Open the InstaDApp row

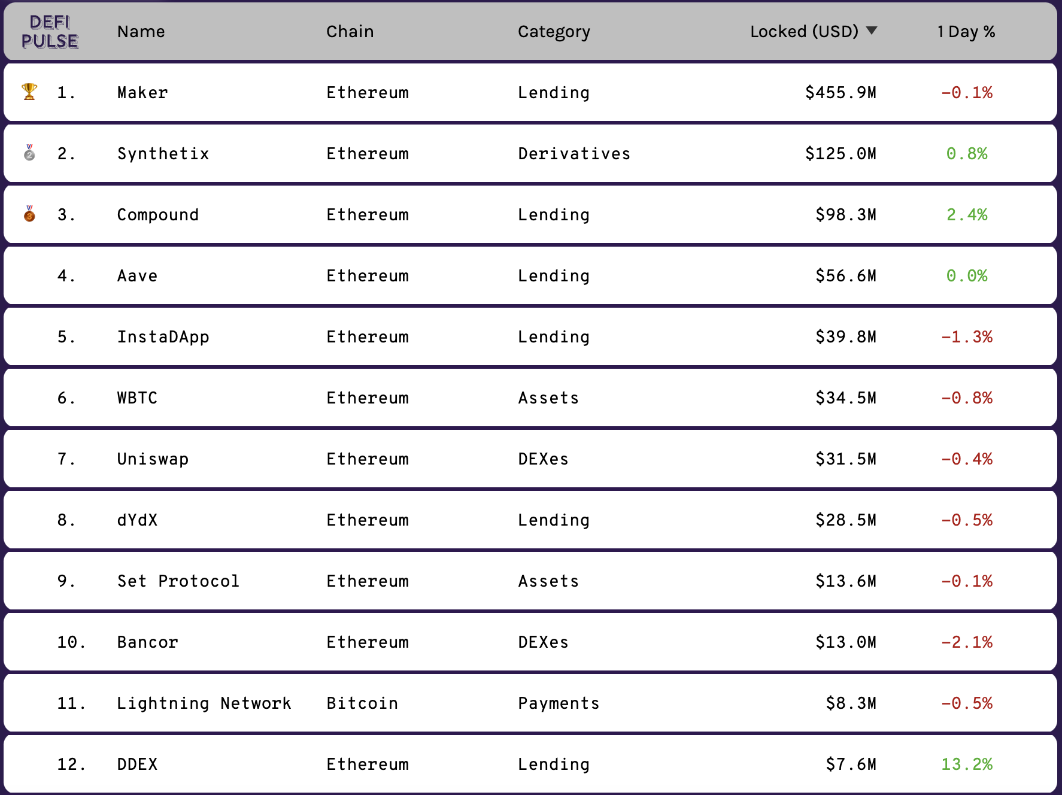tap(530, 336)
